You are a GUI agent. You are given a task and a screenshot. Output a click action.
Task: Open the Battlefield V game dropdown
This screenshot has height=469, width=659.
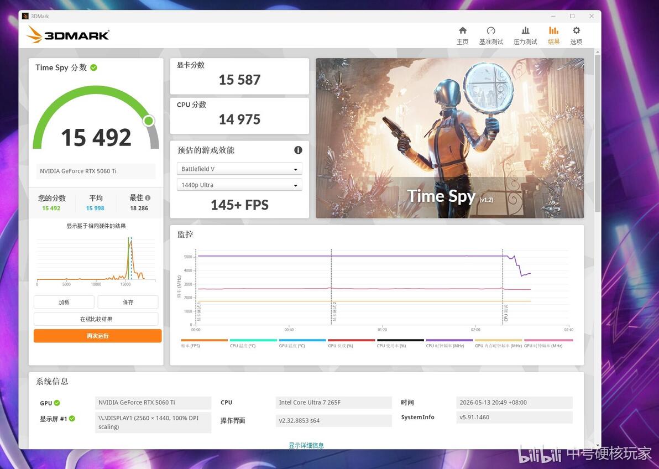(239, 169)
